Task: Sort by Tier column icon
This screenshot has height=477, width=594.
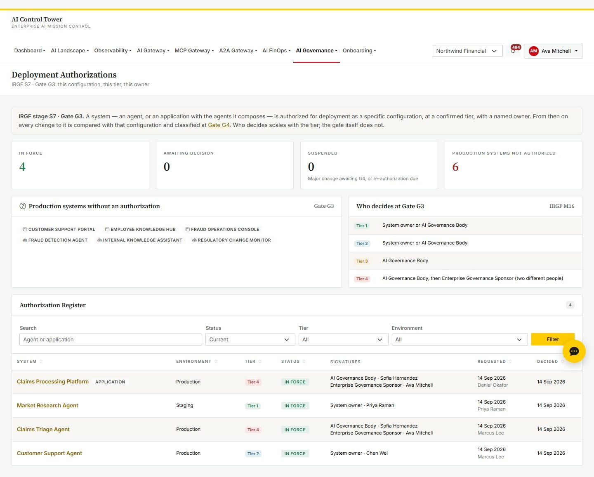Action: (x=260, y=362)
